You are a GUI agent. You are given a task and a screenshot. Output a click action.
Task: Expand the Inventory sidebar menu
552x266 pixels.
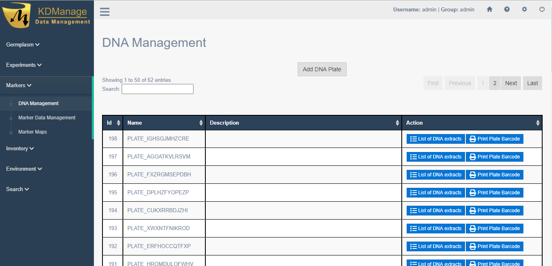click(20, 149)
